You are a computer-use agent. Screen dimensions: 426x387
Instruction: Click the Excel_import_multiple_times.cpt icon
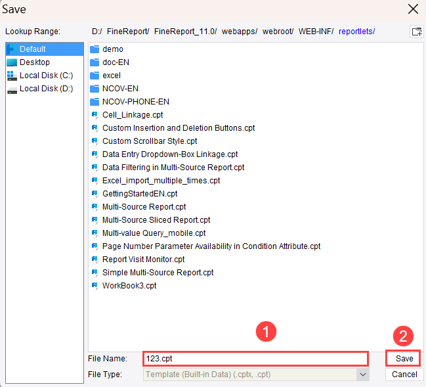95,181
